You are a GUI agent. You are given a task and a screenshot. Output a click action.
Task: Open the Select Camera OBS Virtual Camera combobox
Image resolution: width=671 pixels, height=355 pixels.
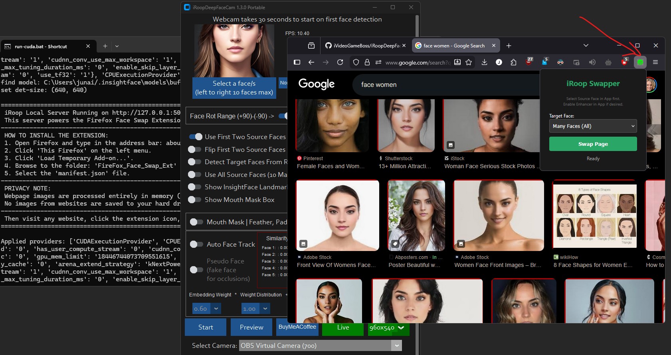(x=320, y=345)
